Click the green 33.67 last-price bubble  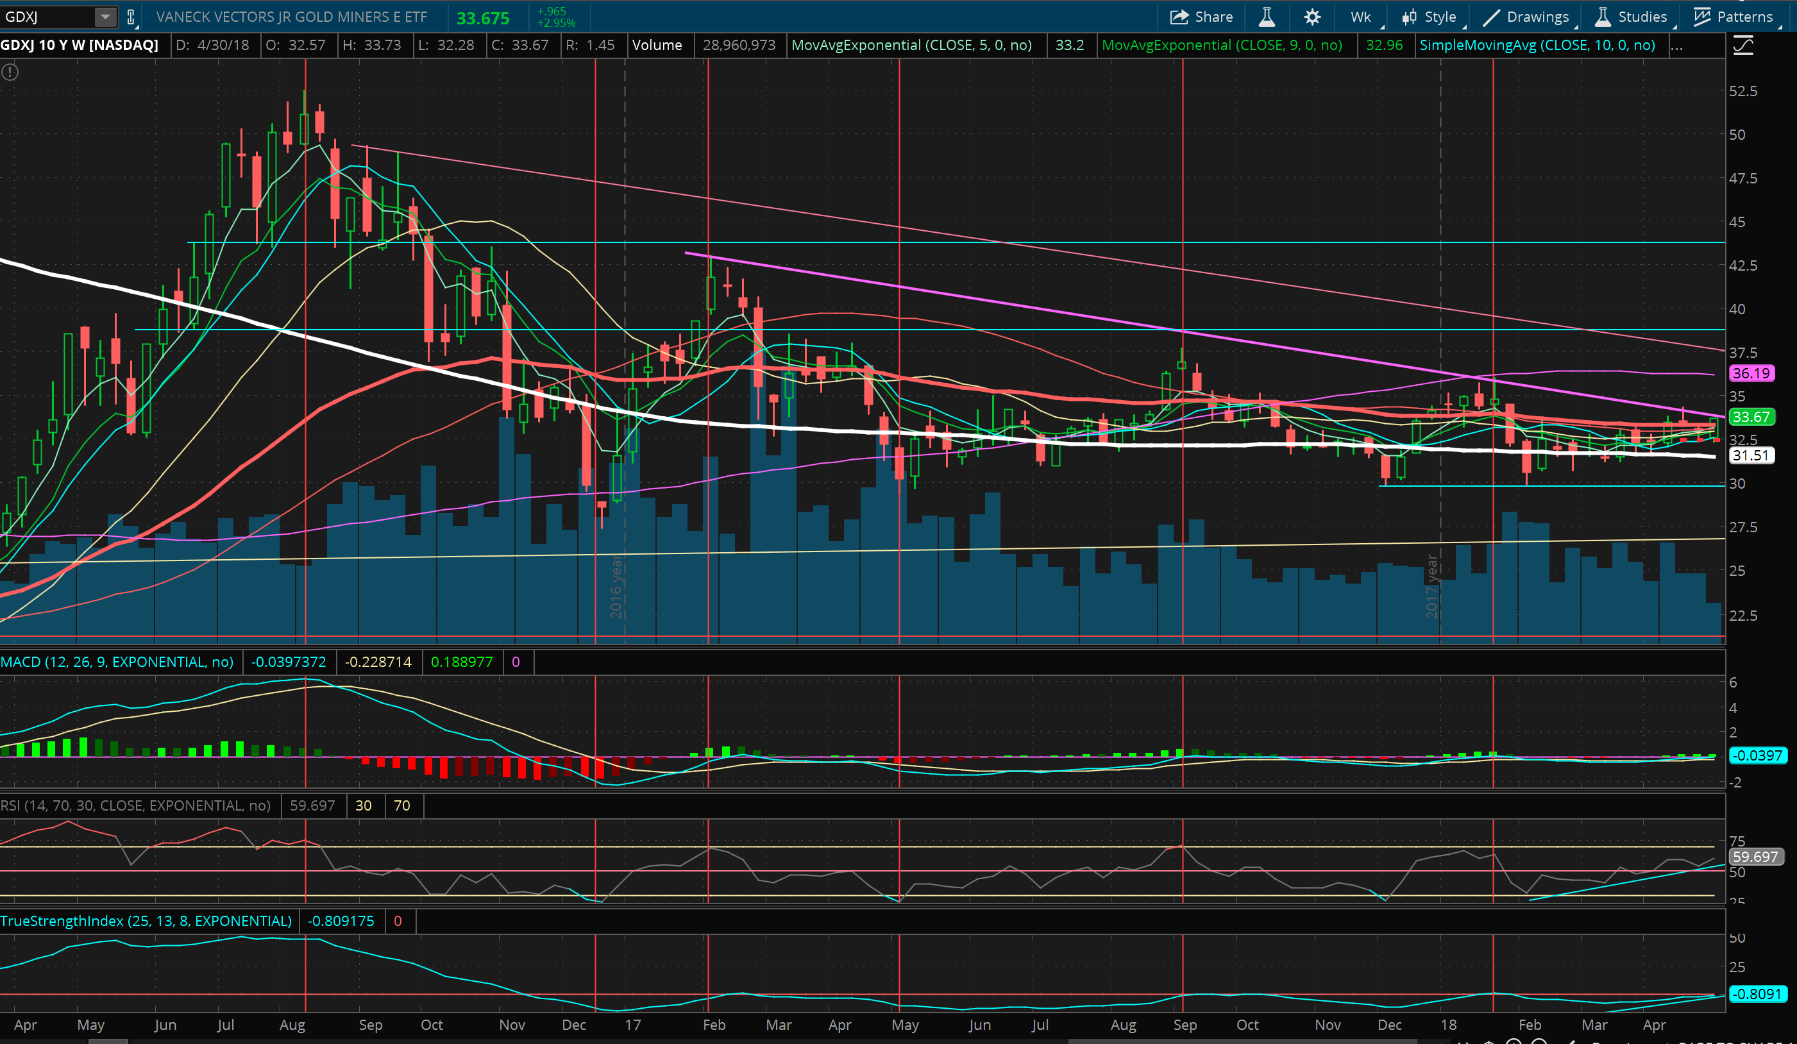pos(1751,416)
